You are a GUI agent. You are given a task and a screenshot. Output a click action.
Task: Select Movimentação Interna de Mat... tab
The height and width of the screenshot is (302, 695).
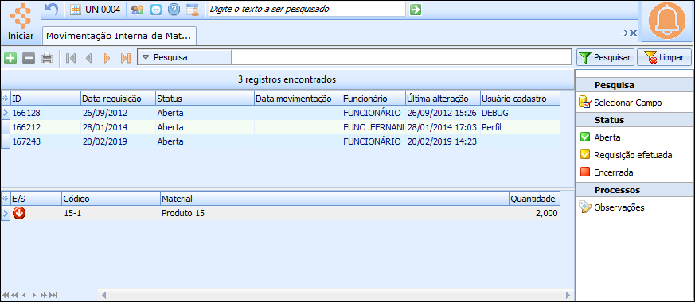point(119,36)
